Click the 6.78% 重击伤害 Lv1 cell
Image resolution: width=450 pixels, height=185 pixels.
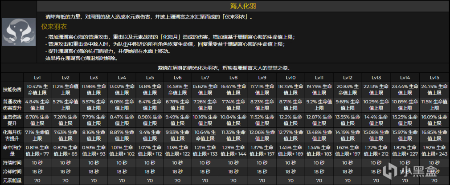(x=37, y=120)
